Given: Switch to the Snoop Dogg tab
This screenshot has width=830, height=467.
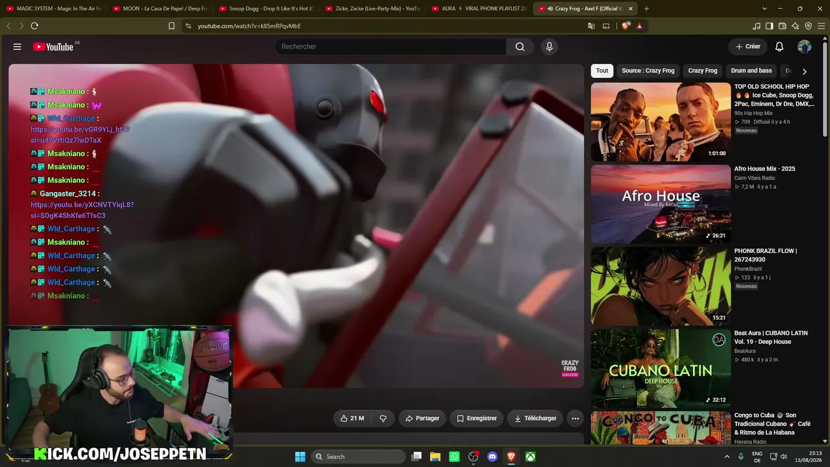Looking at the screenshot, I should point(266,8).
